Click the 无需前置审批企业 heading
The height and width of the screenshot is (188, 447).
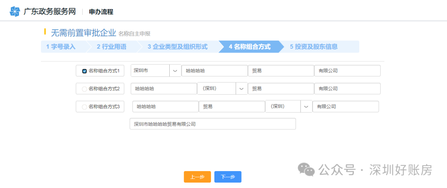click(84, 33)
